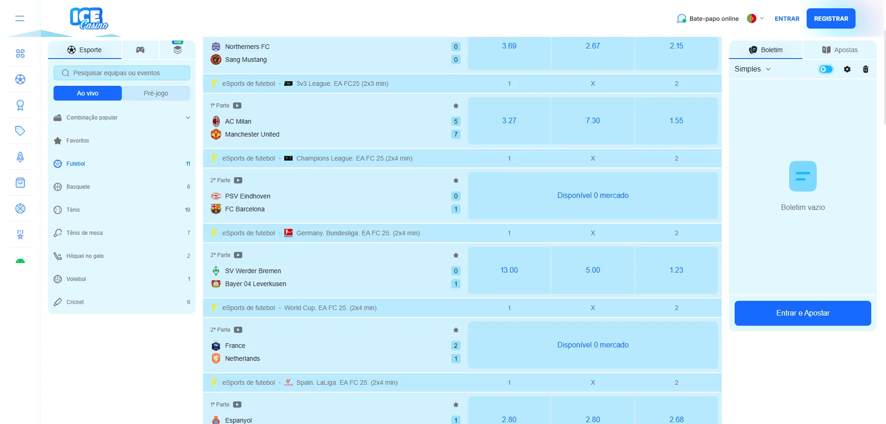The image size is (886, 424).
Task: Bet on draw odds 7.30
Action: click(593, 121)
